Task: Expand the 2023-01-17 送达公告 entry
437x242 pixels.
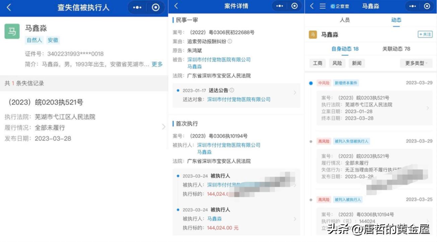Action: point(295,93)
